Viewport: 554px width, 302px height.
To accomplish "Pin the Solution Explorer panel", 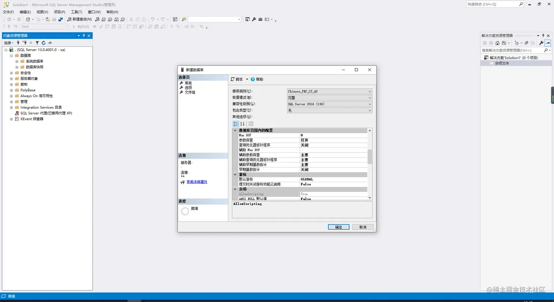I will (x=543, y=36).
